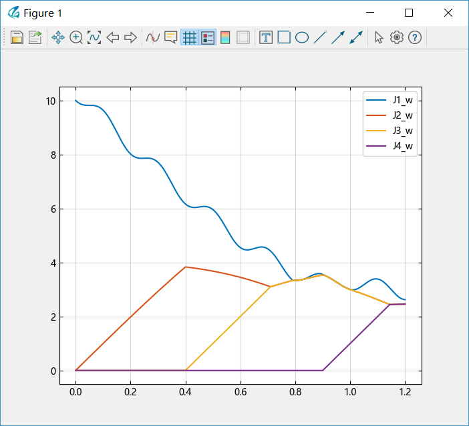Click the Save figure icon

[x=17, y=37]
